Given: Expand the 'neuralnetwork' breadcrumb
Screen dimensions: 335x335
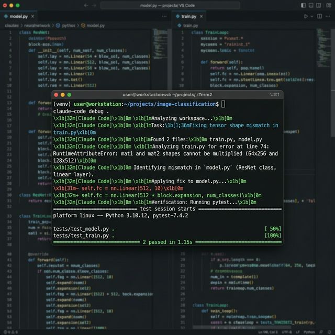Looking at the screenshot, I should 37,26.
